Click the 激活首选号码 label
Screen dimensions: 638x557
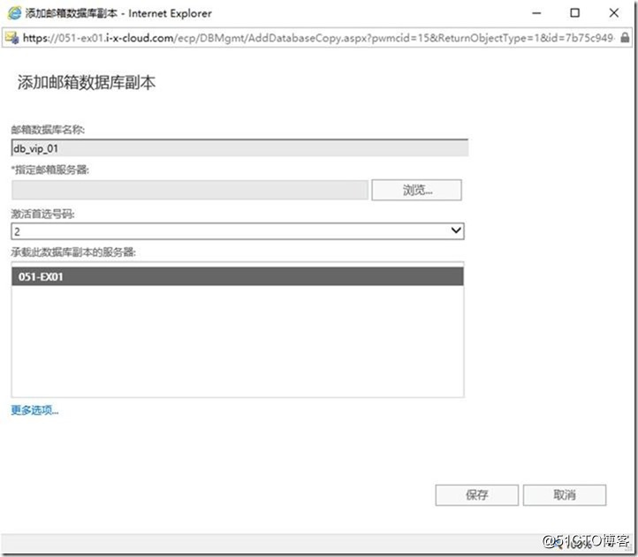42,214
